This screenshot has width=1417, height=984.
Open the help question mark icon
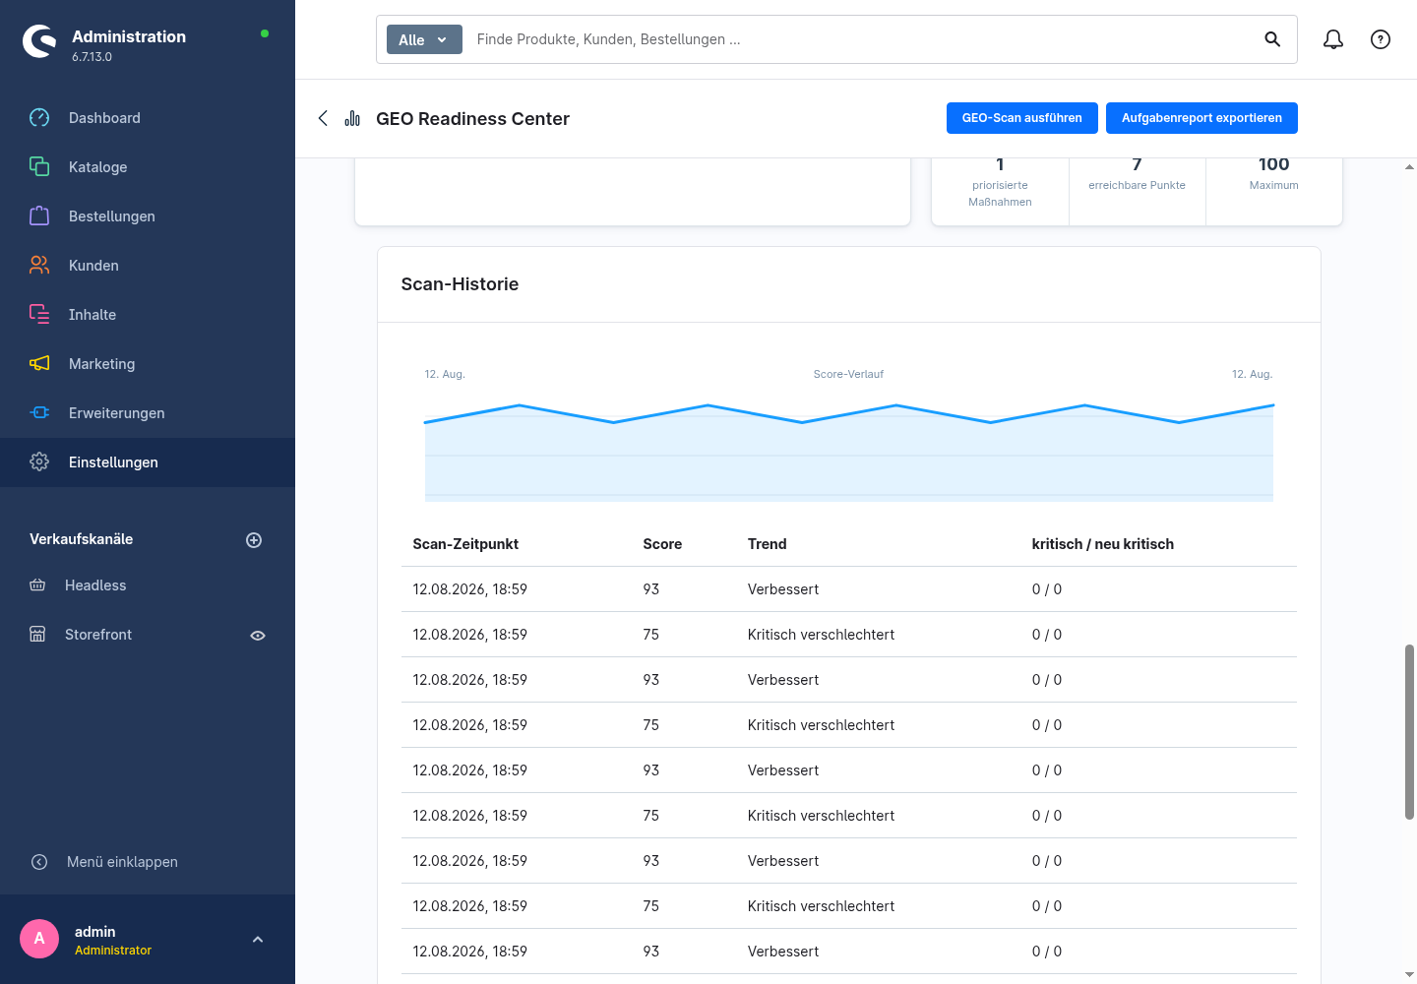(1381, 39)
